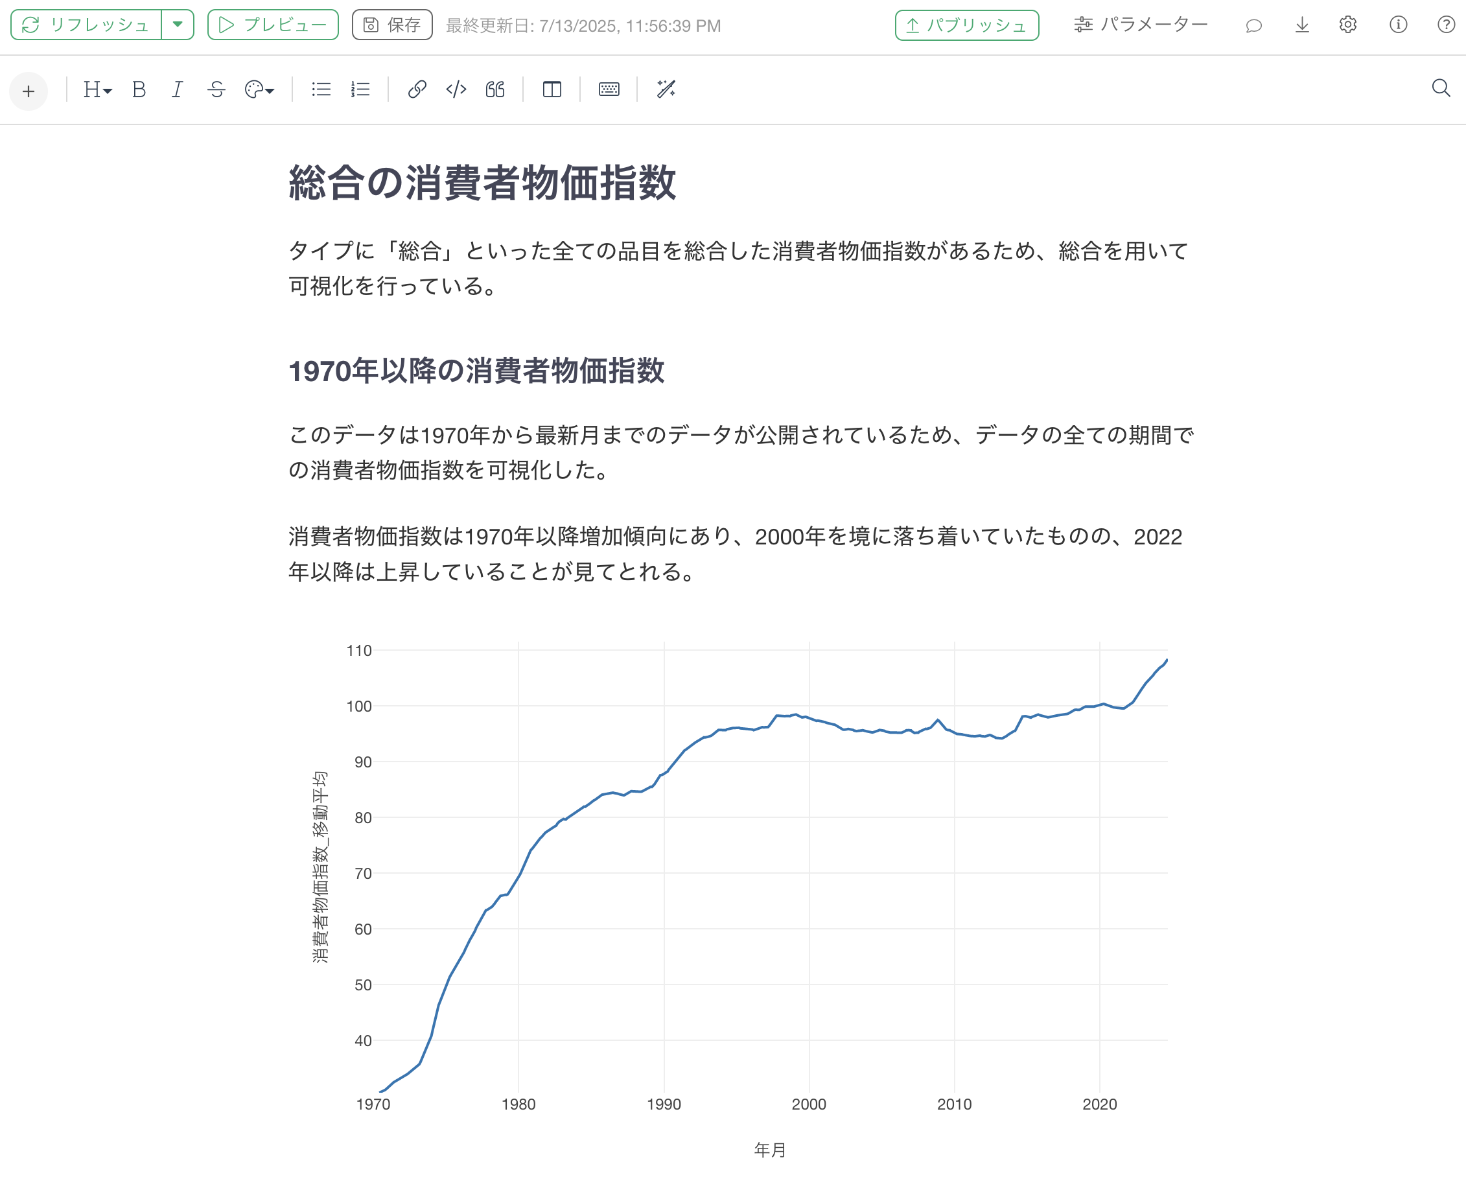Image resolution: width=1466 pixels, height=1177 pixels.
Task: Click the heading 1970年以降の消費者物価指数
Action: point(476,371)
